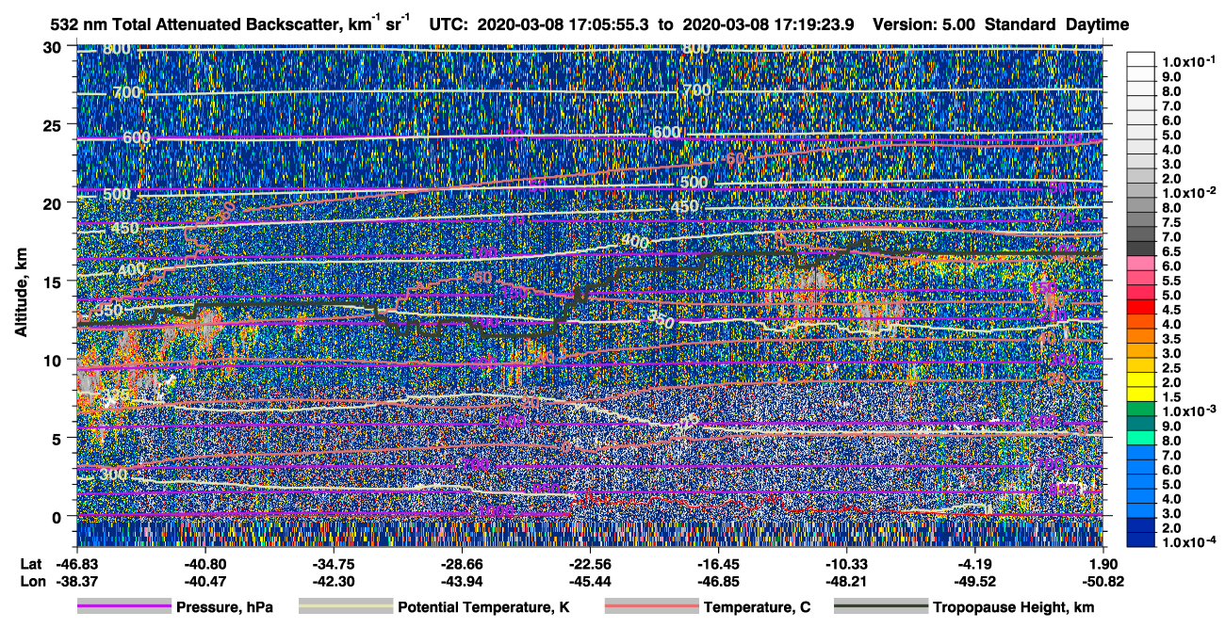Click longitude value "-48.21"
Image resolution: width=1225 pixels, height=628 pixels.
tap(847, 581)
